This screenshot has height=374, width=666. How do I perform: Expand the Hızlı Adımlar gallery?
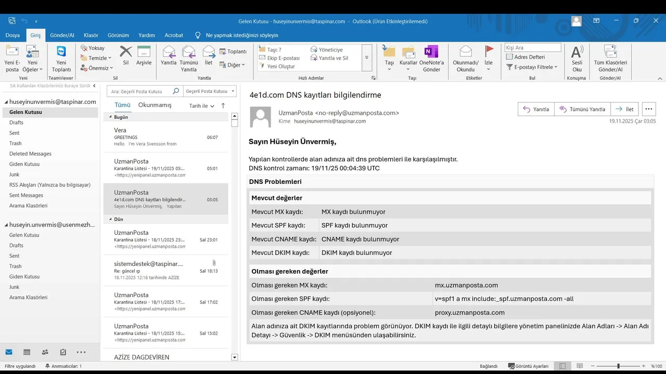click(367, 58)
